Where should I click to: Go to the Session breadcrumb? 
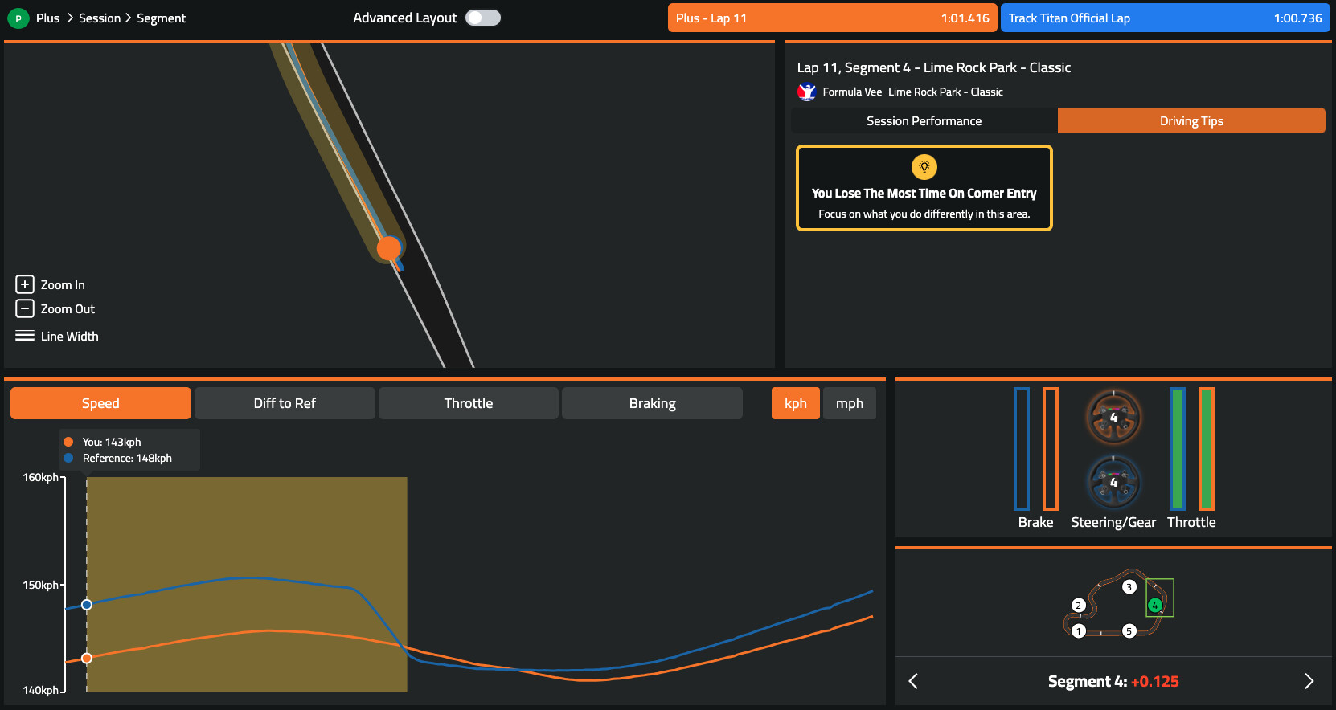point(100,18)
